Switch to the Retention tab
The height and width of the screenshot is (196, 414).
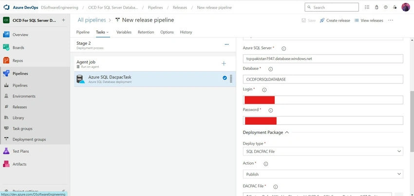(x=146, y=32)
